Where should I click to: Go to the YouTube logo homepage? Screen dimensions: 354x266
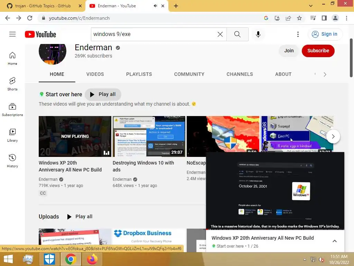[x=40, y=34]
